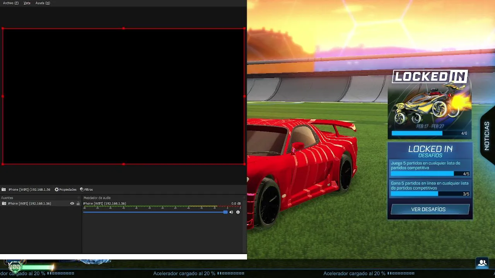Select the 'Juega 5 partidos' challenge
The height and width of the screenshot is (278, 495).
coord(430,168)
